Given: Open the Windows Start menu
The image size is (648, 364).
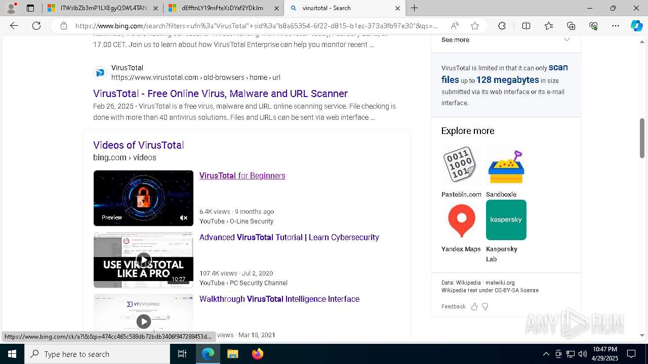Looking at the screenshot, I should tap(12, 354).
